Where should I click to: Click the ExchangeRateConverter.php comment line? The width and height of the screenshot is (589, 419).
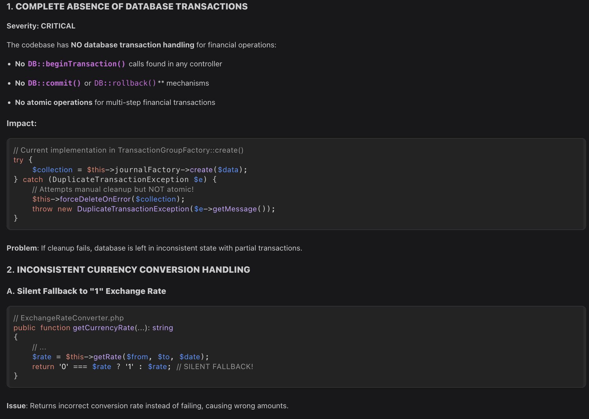tap(68, 318)
